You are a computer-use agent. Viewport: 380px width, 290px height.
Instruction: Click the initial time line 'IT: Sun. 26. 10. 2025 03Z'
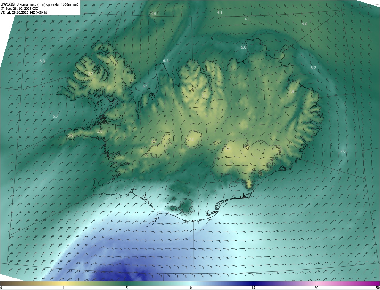point(20,9)
